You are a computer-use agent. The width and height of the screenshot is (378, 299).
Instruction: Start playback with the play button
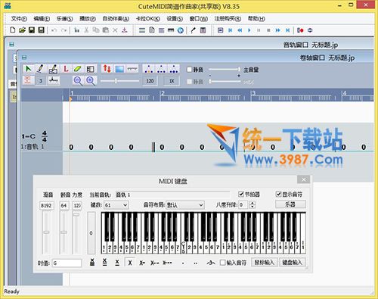[x=249, y=30]
